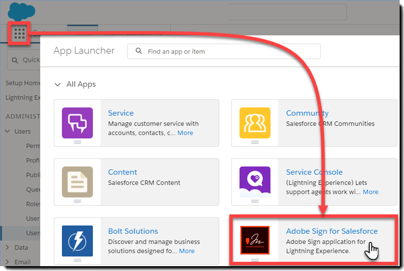This screenshot has width=404, height=271.
Task: Click the purple Service app icon
Action: [x=77, y=123]
